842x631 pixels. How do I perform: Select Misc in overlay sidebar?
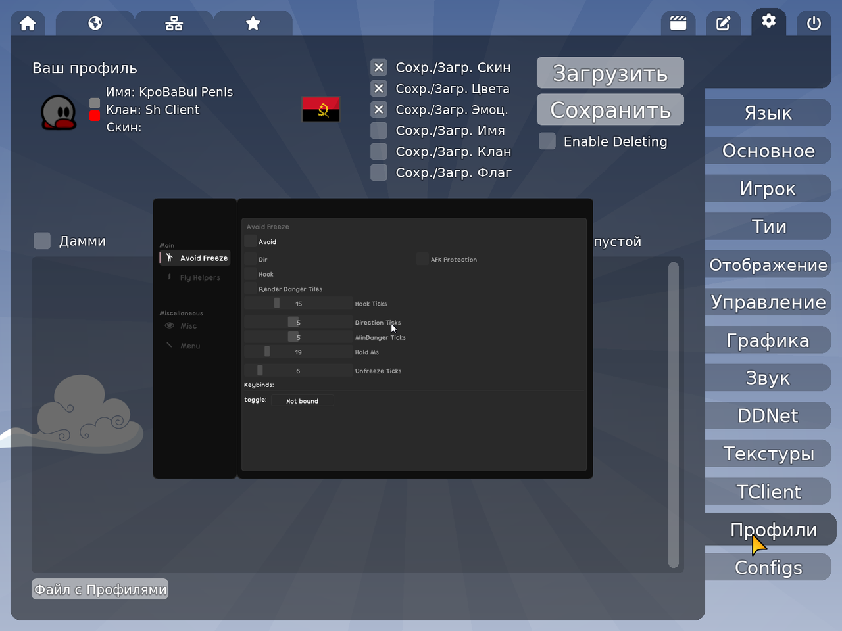[195, 325]
